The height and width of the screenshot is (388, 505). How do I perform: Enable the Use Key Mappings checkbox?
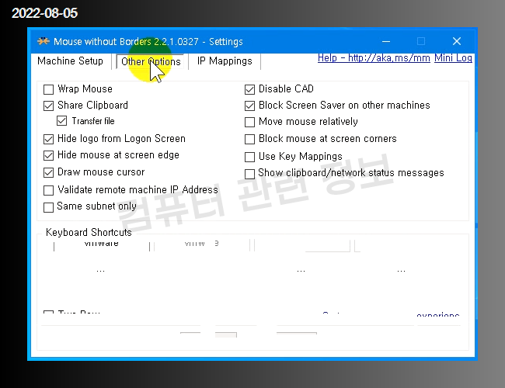click(249, 157)
